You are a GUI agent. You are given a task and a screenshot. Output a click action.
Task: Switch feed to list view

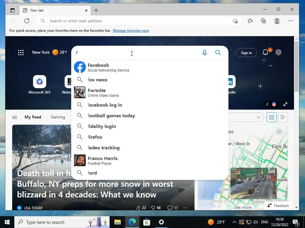283,117
